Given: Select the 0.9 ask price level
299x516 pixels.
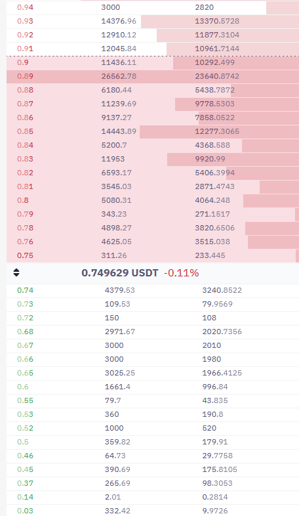Looking at the screenshot, I should [x=23, y=62].
